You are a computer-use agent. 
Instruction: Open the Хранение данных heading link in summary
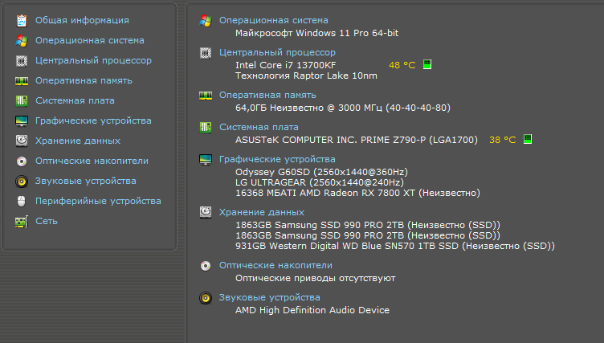(261, 212)
